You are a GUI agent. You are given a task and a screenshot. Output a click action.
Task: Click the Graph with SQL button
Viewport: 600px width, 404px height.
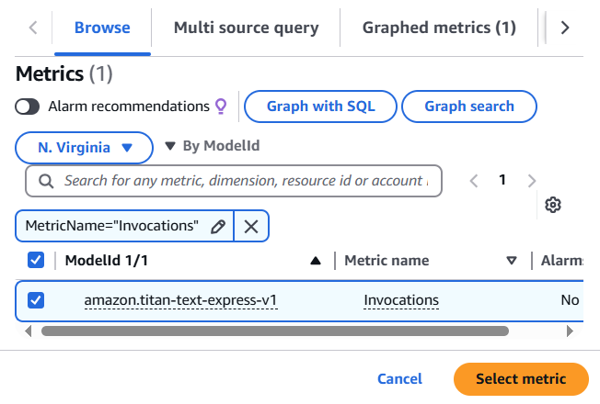click(x=320, y=107)
